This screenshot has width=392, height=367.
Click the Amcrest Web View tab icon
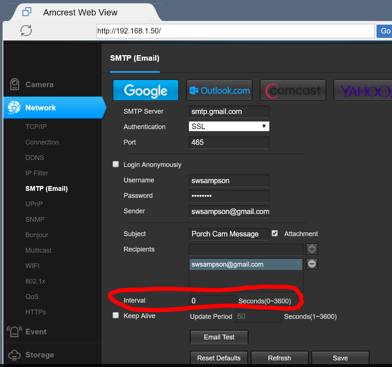(x=27, y=12)
